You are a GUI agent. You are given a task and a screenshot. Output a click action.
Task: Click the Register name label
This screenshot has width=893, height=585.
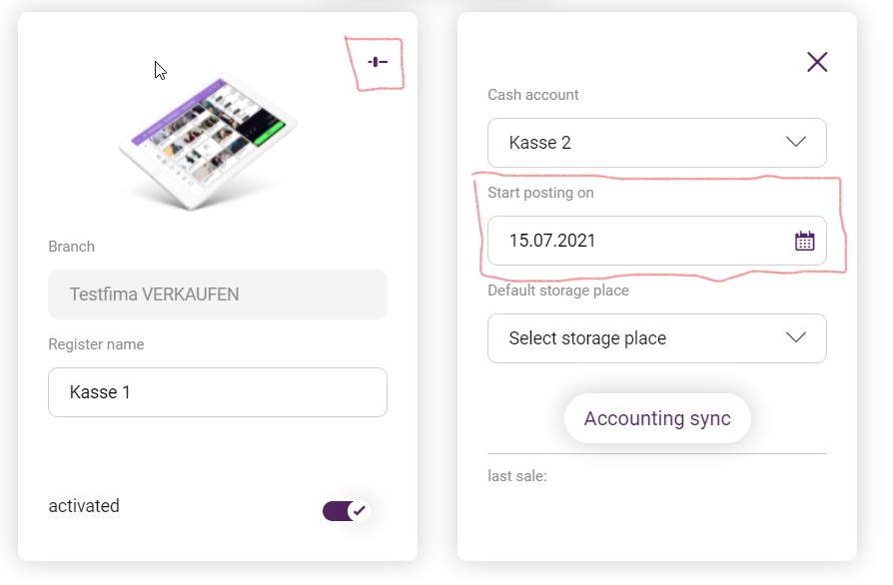click(x=96, y=344)
